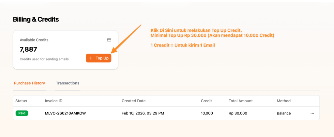The height and width of the screenshot is (137, 334).
Task: Click the Invoice ID column header
Action: pos(53,101)
